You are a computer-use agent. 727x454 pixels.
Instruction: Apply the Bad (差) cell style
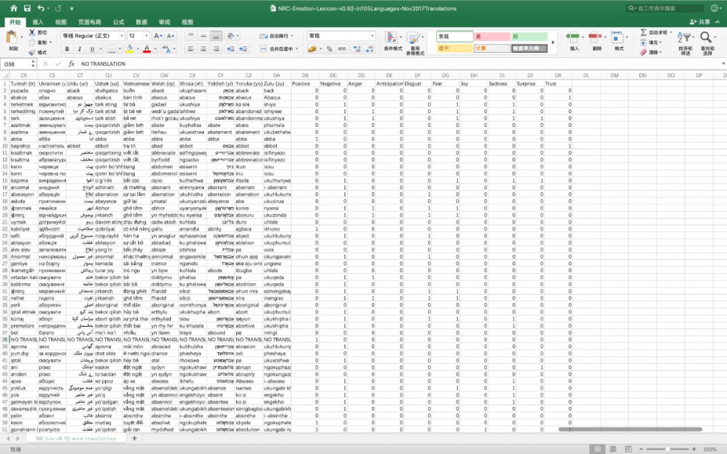pyautogui.click(x=492, y=36)
